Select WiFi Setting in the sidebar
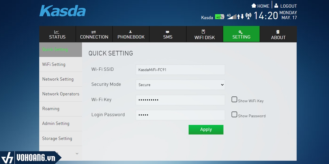The width and height of the screenshot is (329, 164). tap(60, 64)
